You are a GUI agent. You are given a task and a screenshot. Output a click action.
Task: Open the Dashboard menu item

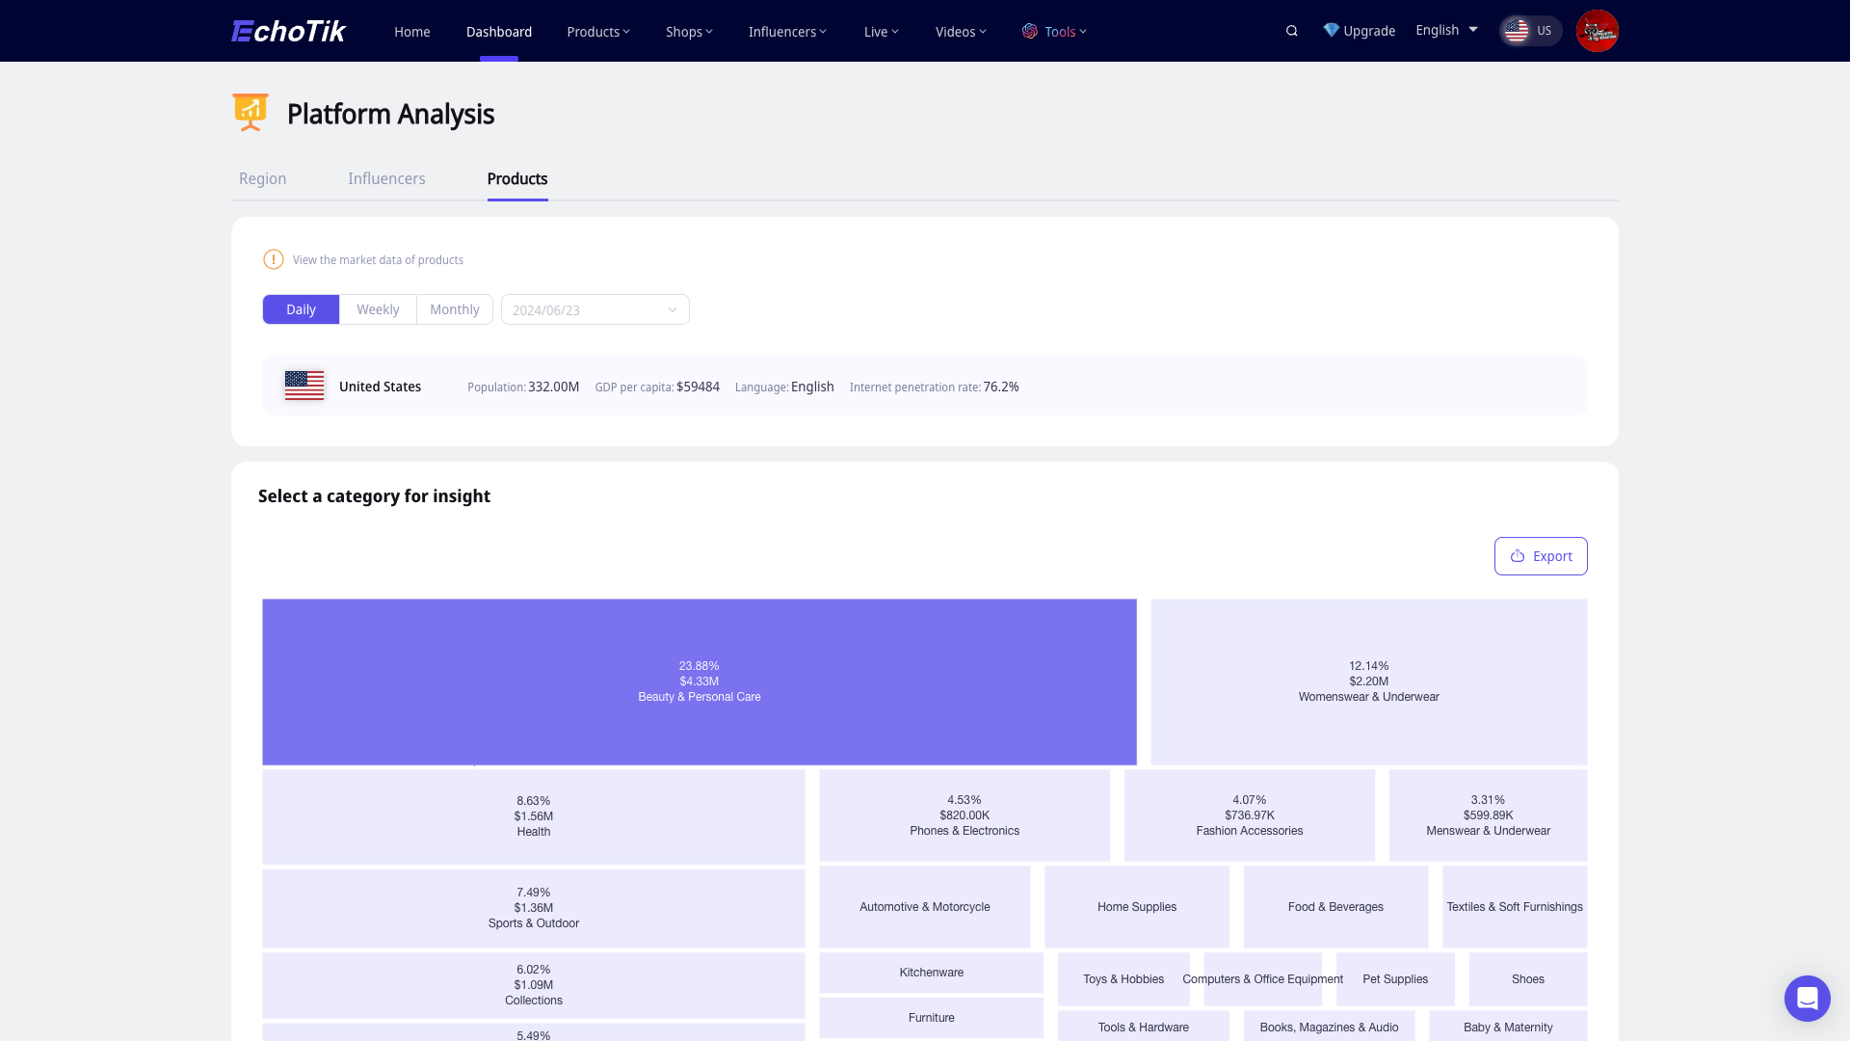point(499,31)
